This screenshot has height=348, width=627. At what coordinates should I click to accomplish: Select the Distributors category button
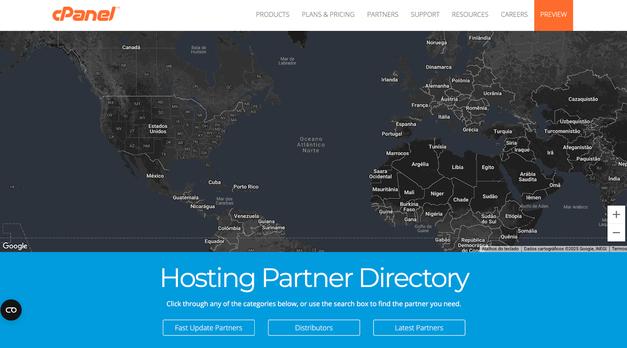point(313,328)
